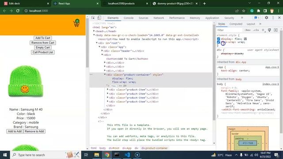Open the Extensions puzzle icon

258,11
